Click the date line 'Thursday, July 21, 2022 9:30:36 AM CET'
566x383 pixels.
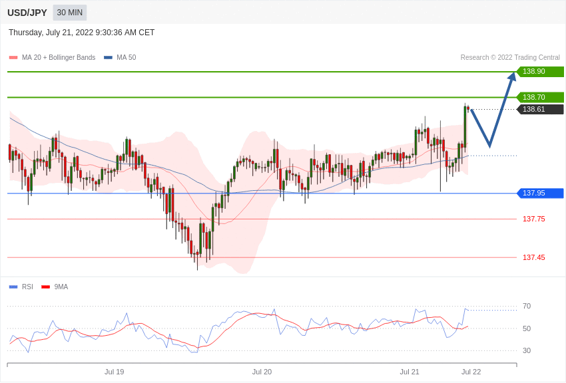82,33
